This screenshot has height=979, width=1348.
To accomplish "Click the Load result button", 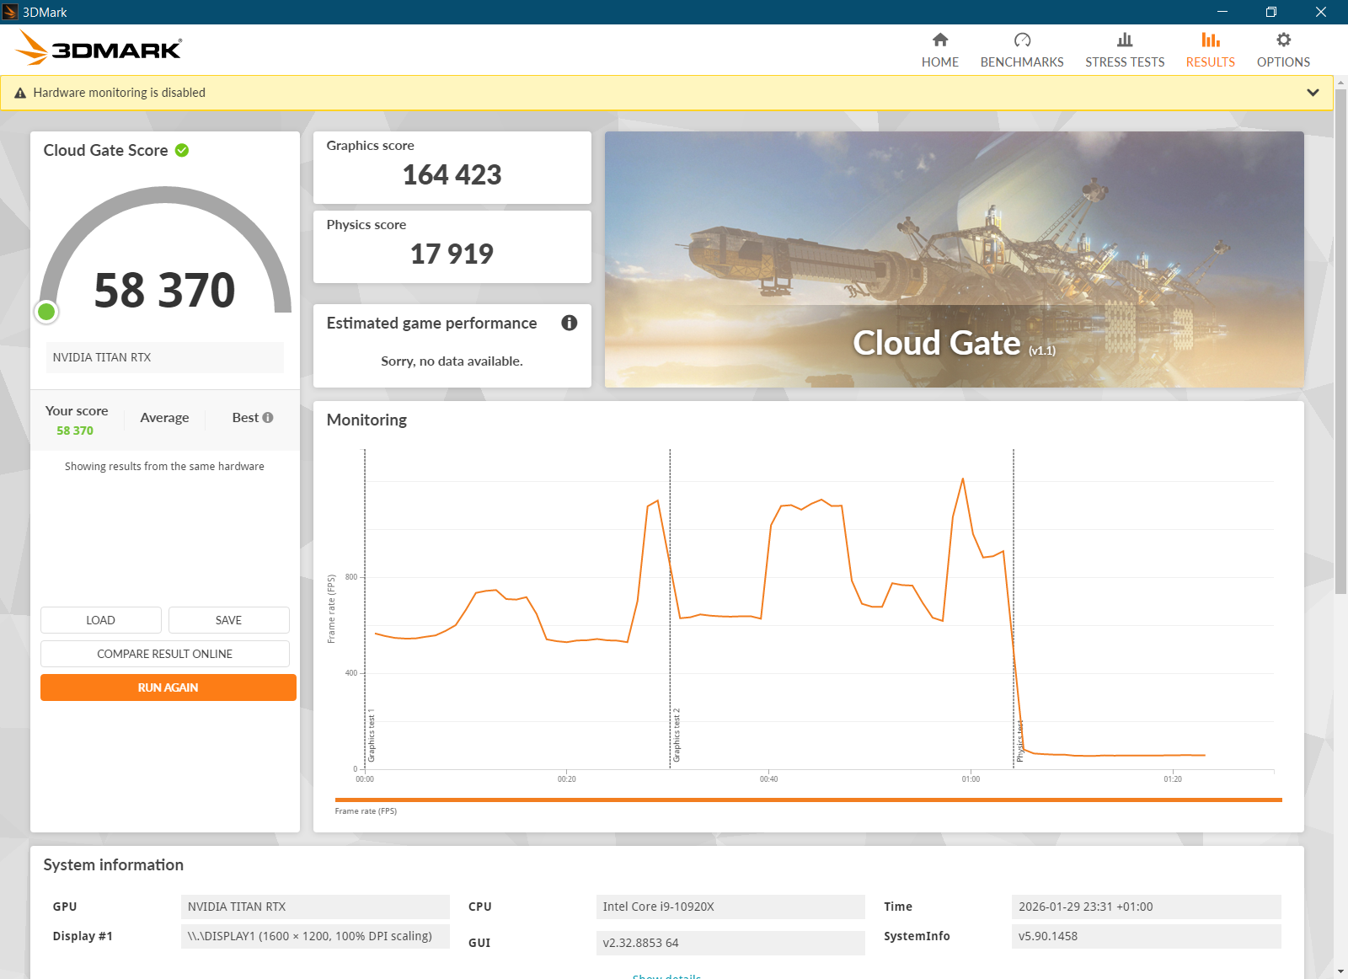I will 100,620.
